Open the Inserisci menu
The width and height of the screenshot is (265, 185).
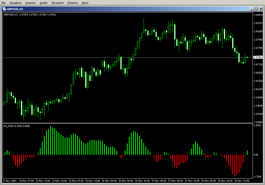(31, 3)
